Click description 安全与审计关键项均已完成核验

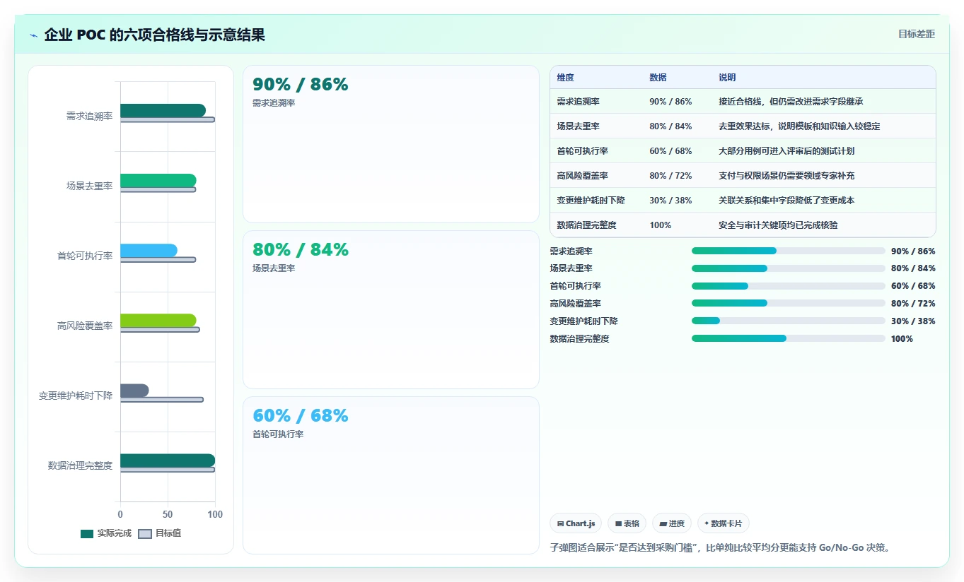(x=778, y=225)
